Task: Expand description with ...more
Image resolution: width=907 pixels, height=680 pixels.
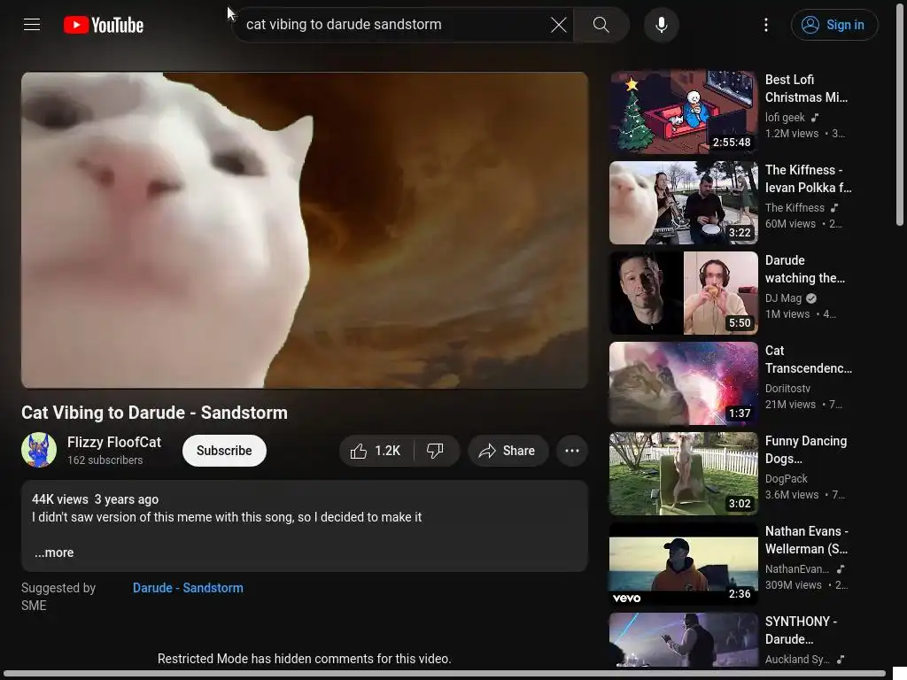Action: (x=54, y=552)
